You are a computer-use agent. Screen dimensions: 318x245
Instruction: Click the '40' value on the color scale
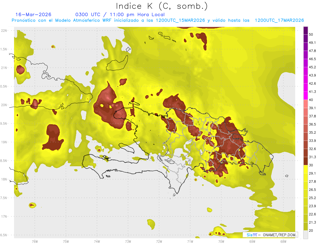point(311,100)
